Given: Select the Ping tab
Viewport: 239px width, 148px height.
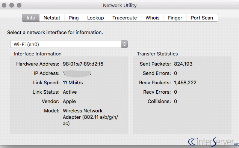Looking at the screenshot, I should click(x=74, y=18).
